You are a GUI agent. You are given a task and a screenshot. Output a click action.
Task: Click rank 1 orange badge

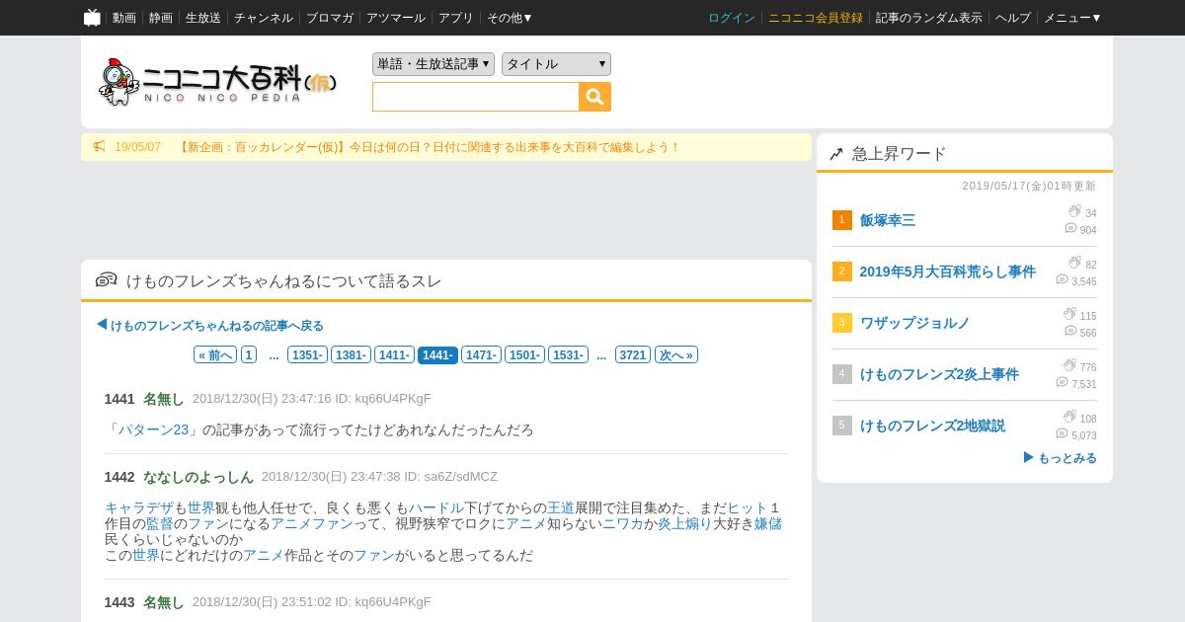841,220
